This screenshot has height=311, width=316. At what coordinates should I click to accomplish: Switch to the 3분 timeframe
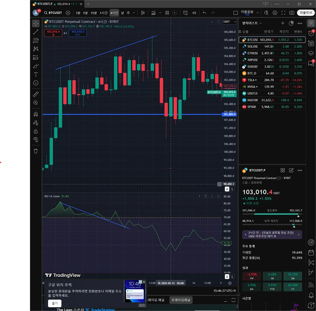(x=78, y=13)
